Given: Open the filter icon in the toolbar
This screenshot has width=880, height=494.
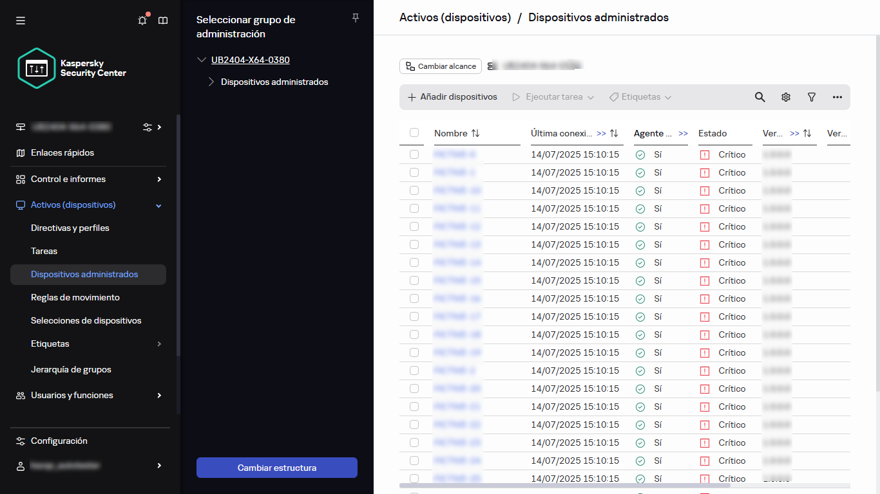Looking at the screenshot, I should [x=811, y=96].
